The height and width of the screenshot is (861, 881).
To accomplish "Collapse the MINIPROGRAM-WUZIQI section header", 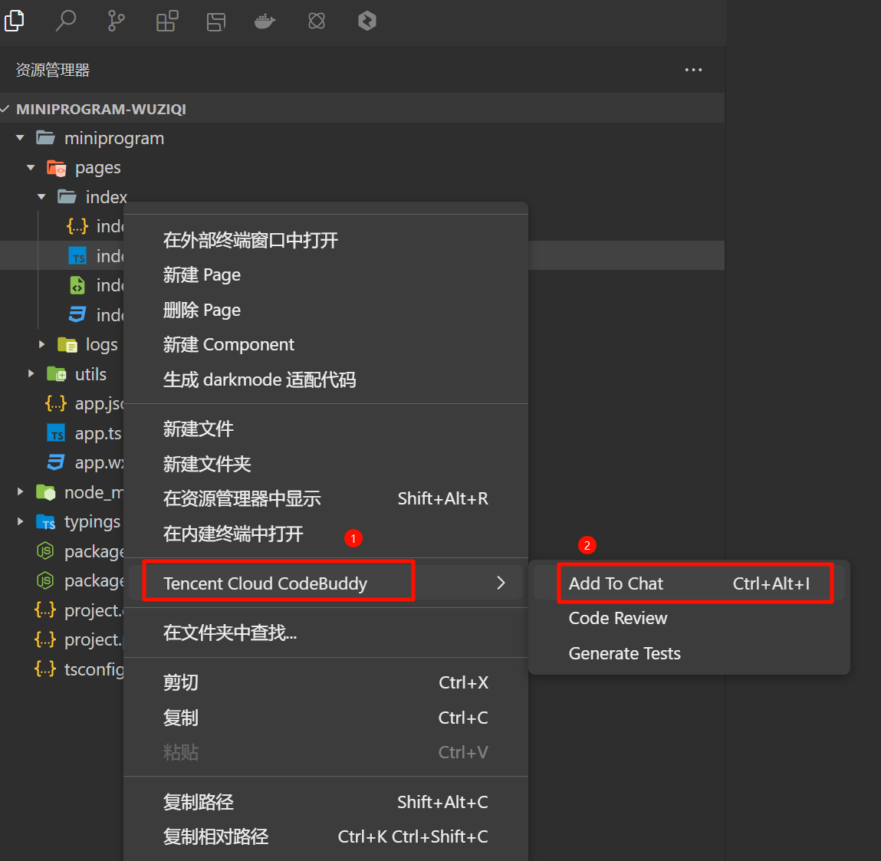I will (101, 109).
